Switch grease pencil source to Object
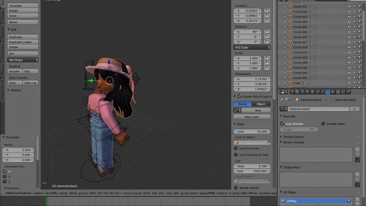 (261, 104)
